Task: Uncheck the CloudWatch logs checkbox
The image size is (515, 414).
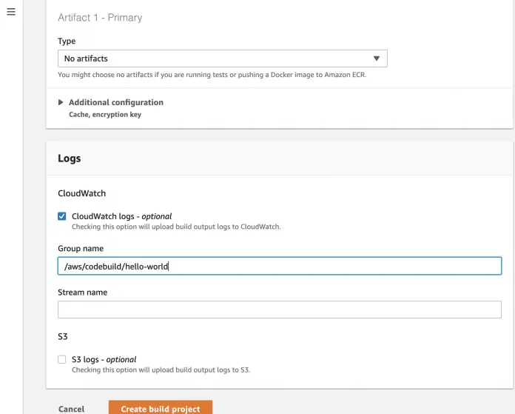Action: [x=62, y=216]
